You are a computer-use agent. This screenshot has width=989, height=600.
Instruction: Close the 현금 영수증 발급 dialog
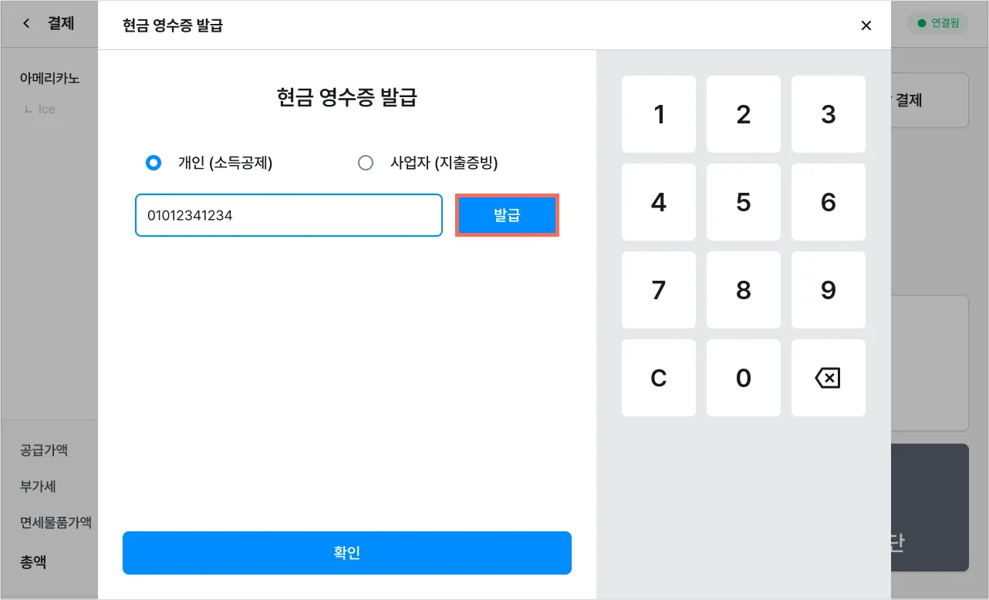(x=866, y=26)
